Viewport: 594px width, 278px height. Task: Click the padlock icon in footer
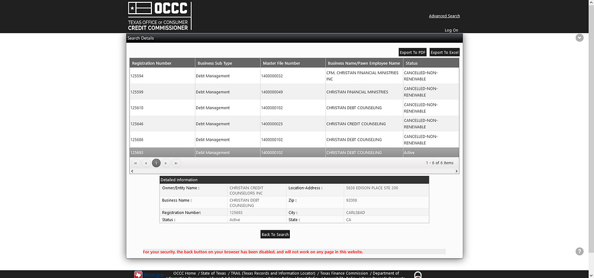[418, 274]
